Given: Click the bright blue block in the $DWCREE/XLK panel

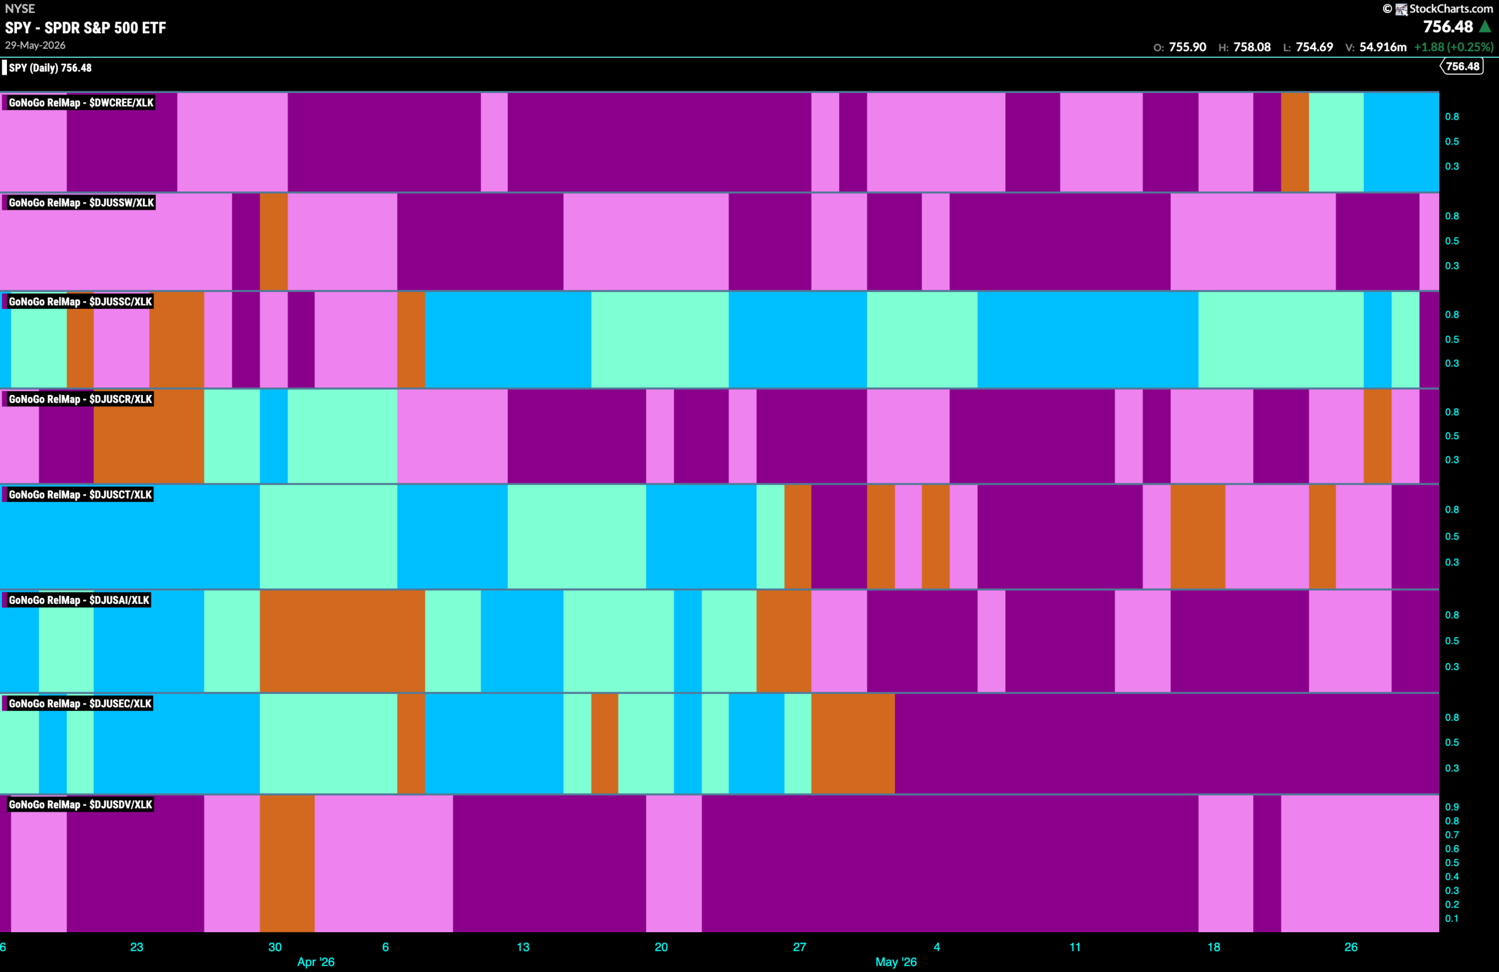Looking at the screenshot, I should 1401,142.
